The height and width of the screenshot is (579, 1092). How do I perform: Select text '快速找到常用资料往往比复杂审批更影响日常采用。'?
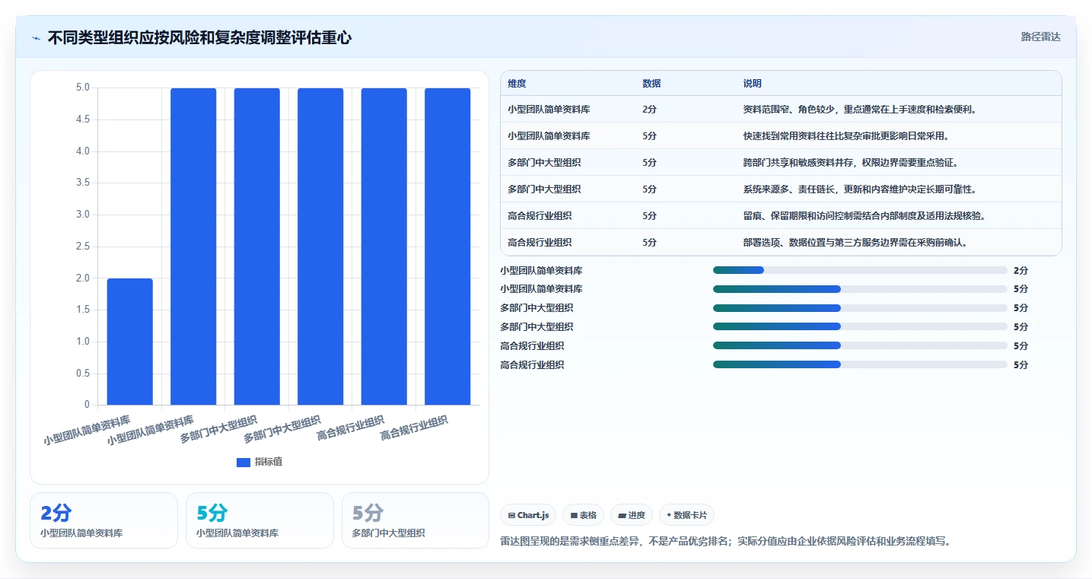(x=845, y=136)
